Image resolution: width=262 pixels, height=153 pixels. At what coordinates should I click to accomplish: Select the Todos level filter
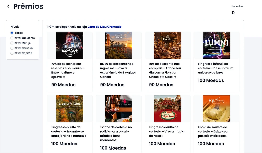click(12, 33)
